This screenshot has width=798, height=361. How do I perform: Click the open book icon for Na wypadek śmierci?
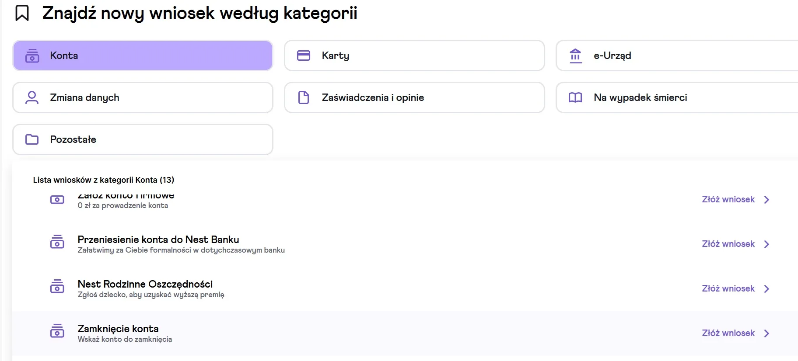[x=575, y=97]
